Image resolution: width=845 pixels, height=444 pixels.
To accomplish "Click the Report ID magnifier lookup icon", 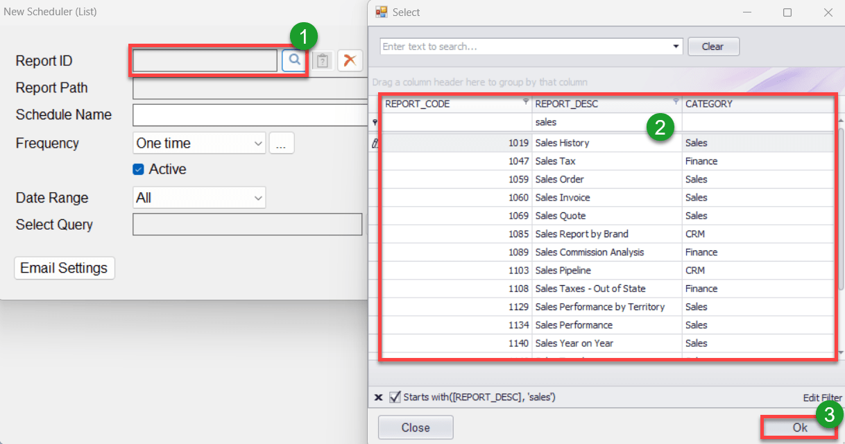I will pyautogui.click(x=294, y=61).
